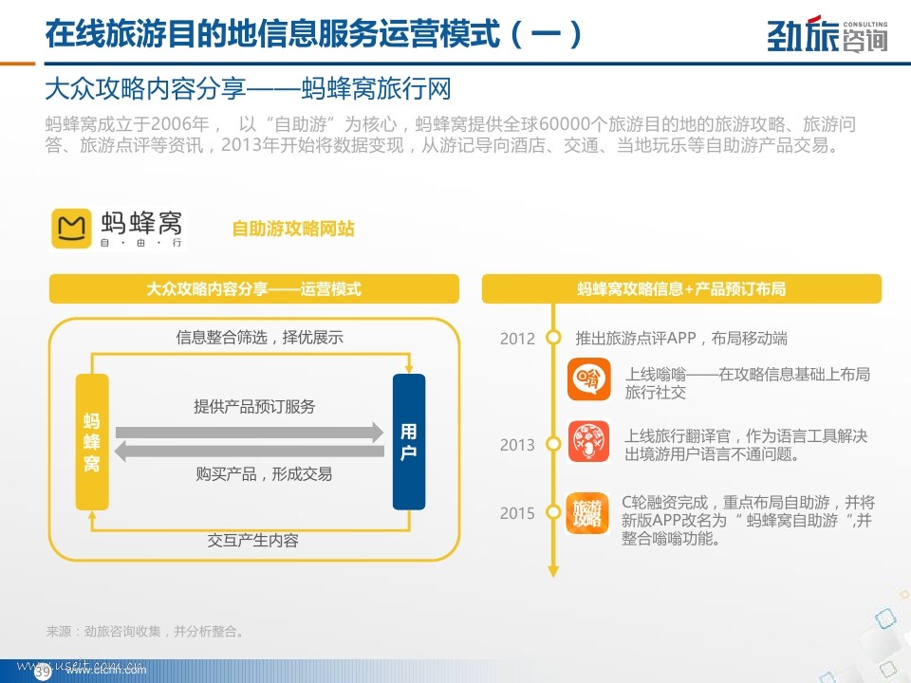Screen dimensions: 911x683
Task: Select the blue 用户 box
Action: pyautogui.click(x=409, y=442)
